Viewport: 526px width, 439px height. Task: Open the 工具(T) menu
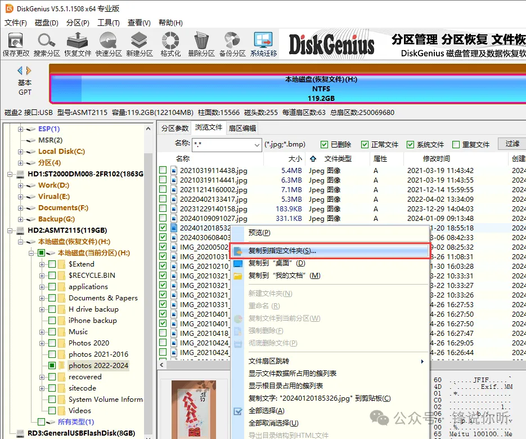[x=109, y=23]
